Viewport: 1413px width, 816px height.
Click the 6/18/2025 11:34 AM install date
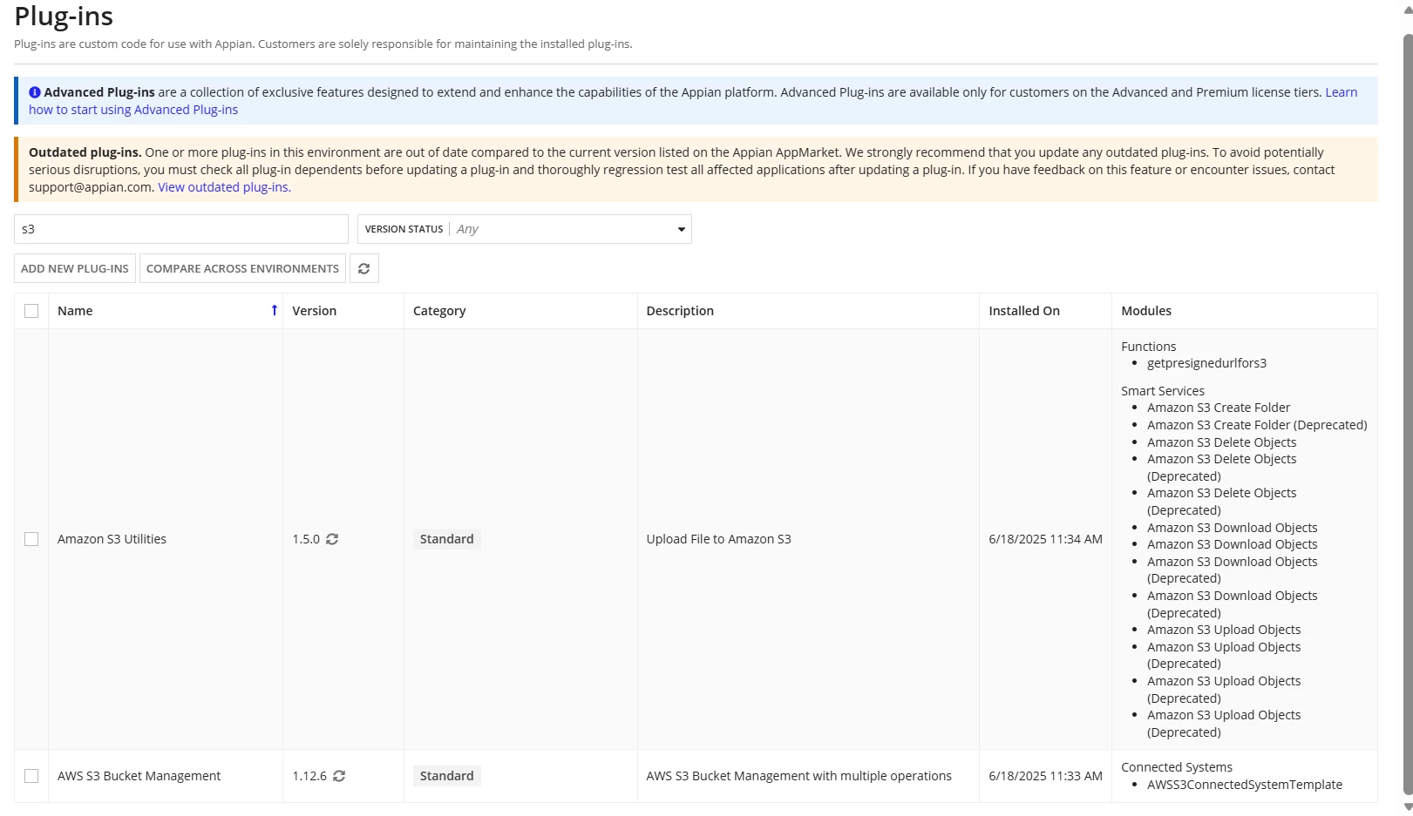pyautogui.click(x=1045, y=539)
